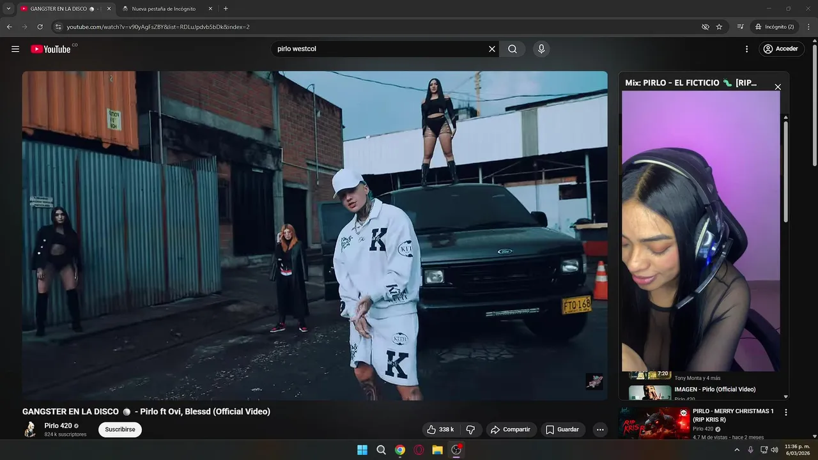
Task: Click the taskbar microphone tray icon
Action: pos(751,450)
